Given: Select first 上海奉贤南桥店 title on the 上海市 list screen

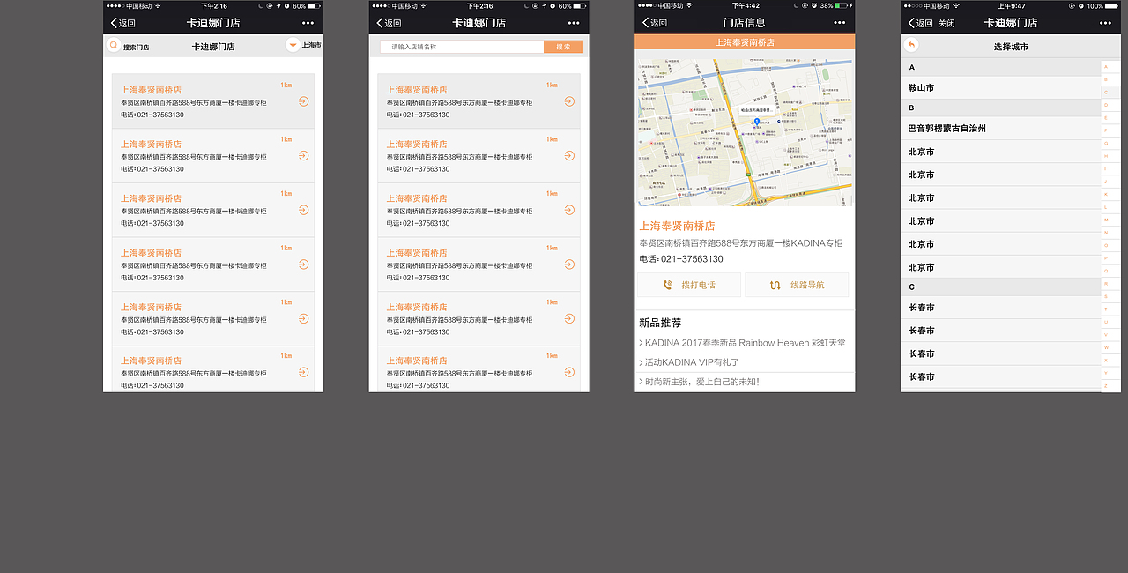Looking at the screenshot, I should (x=152, y=90).
